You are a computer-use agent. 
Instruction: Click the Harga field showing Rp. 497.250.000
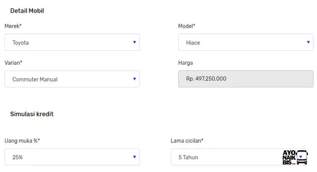246,79
